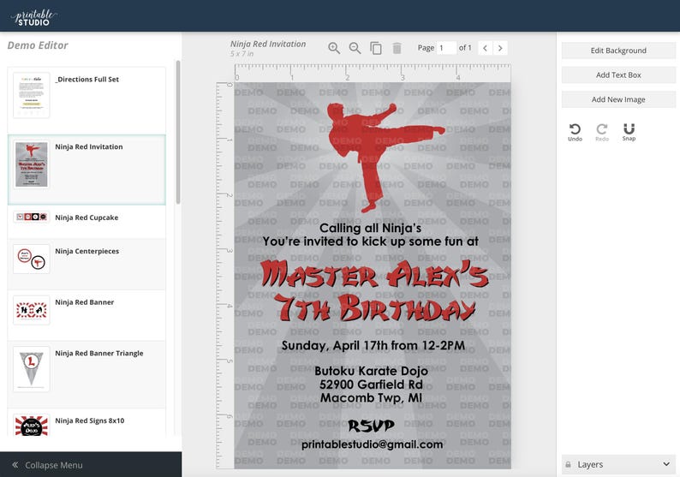Zoom in on the canvas
This screenshot has height=477, width=680.
pyautogui.click(x=334, y=48)
